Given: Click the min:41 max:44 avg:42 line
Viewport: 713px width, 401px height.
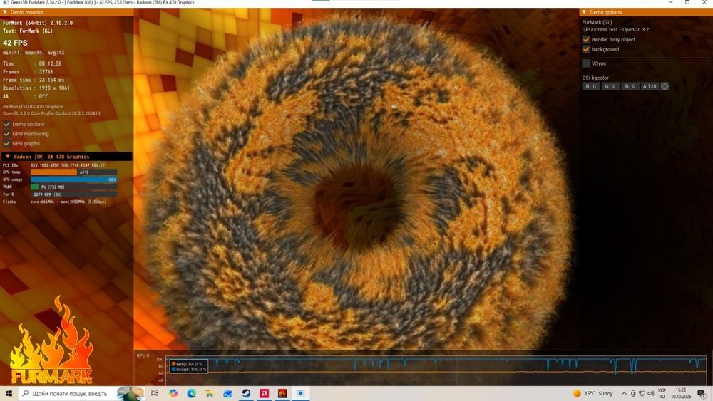Looking at the screenshot, I should (x=34, y=53).
